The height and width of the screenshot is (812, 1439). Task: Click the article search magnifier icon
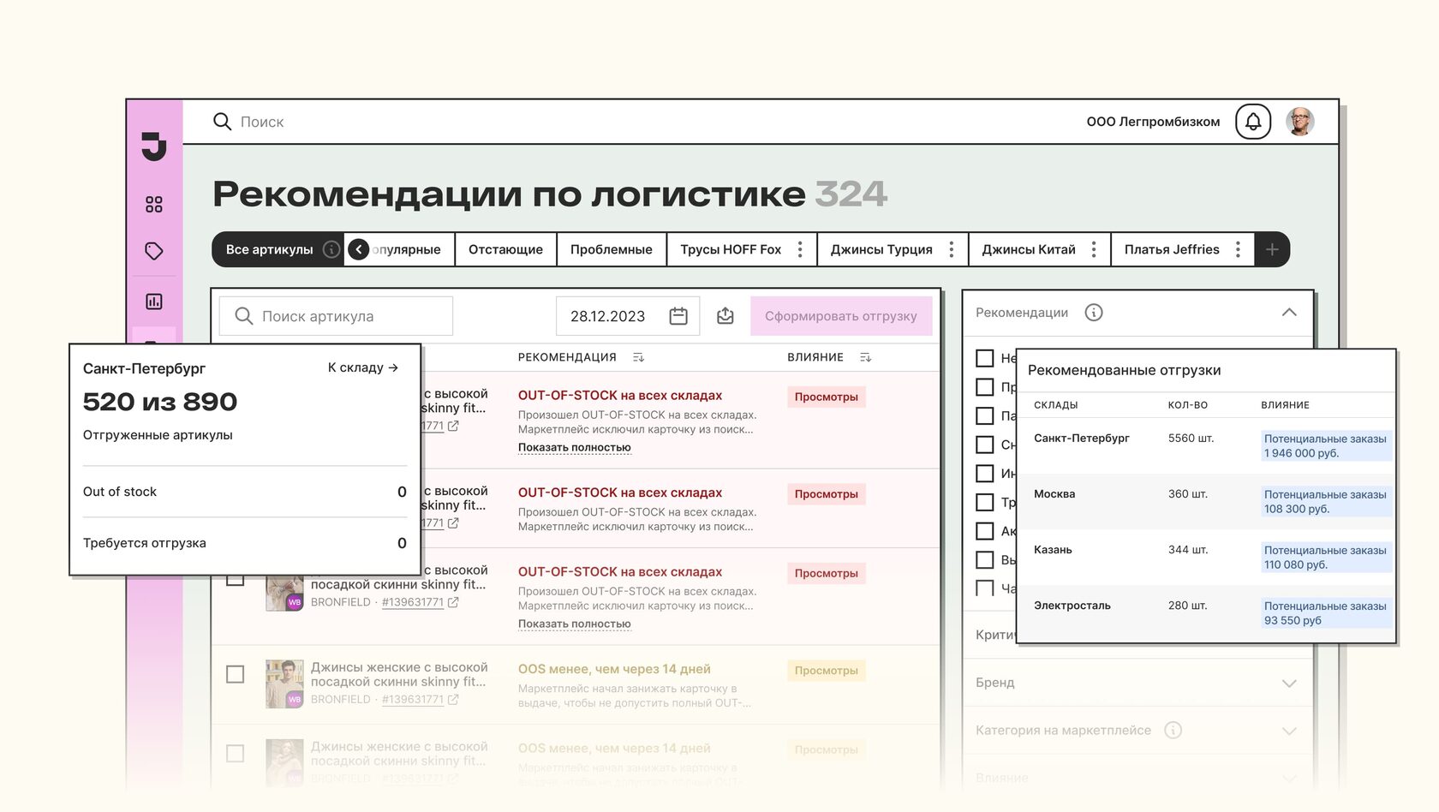pyautogui.click(x=244, y=316)
